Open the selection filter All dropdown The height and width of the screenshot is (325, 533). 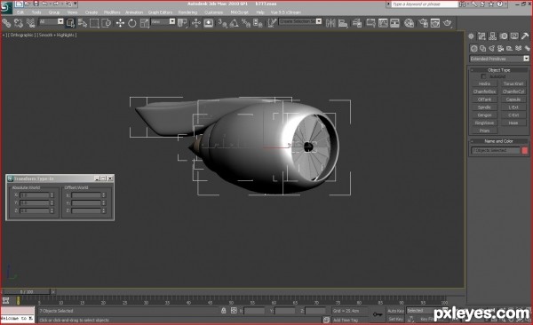pyautogui.click(x=51, y=22)
